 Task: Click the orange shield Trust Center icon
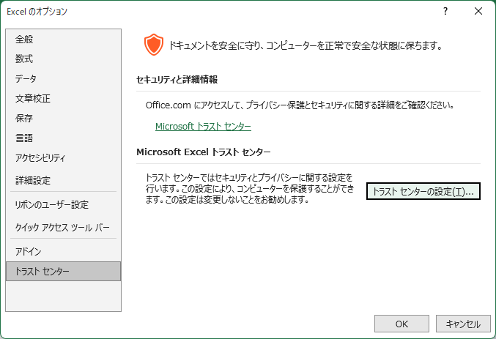click(153, 45)
